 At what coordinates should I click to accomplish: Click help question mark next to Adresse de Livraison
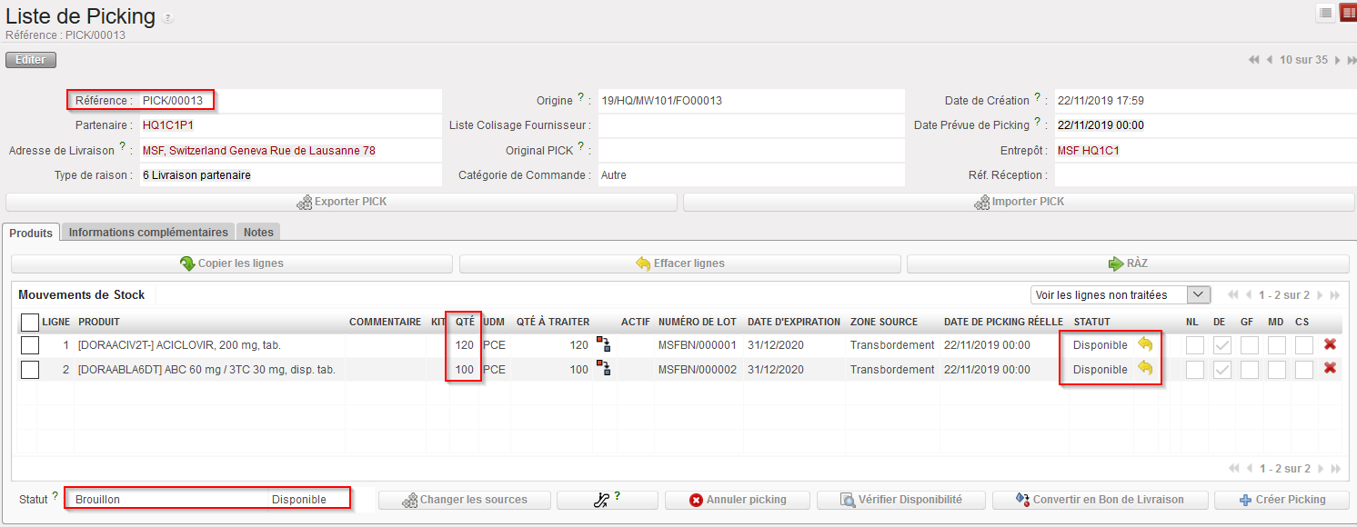tap(122, 145)
